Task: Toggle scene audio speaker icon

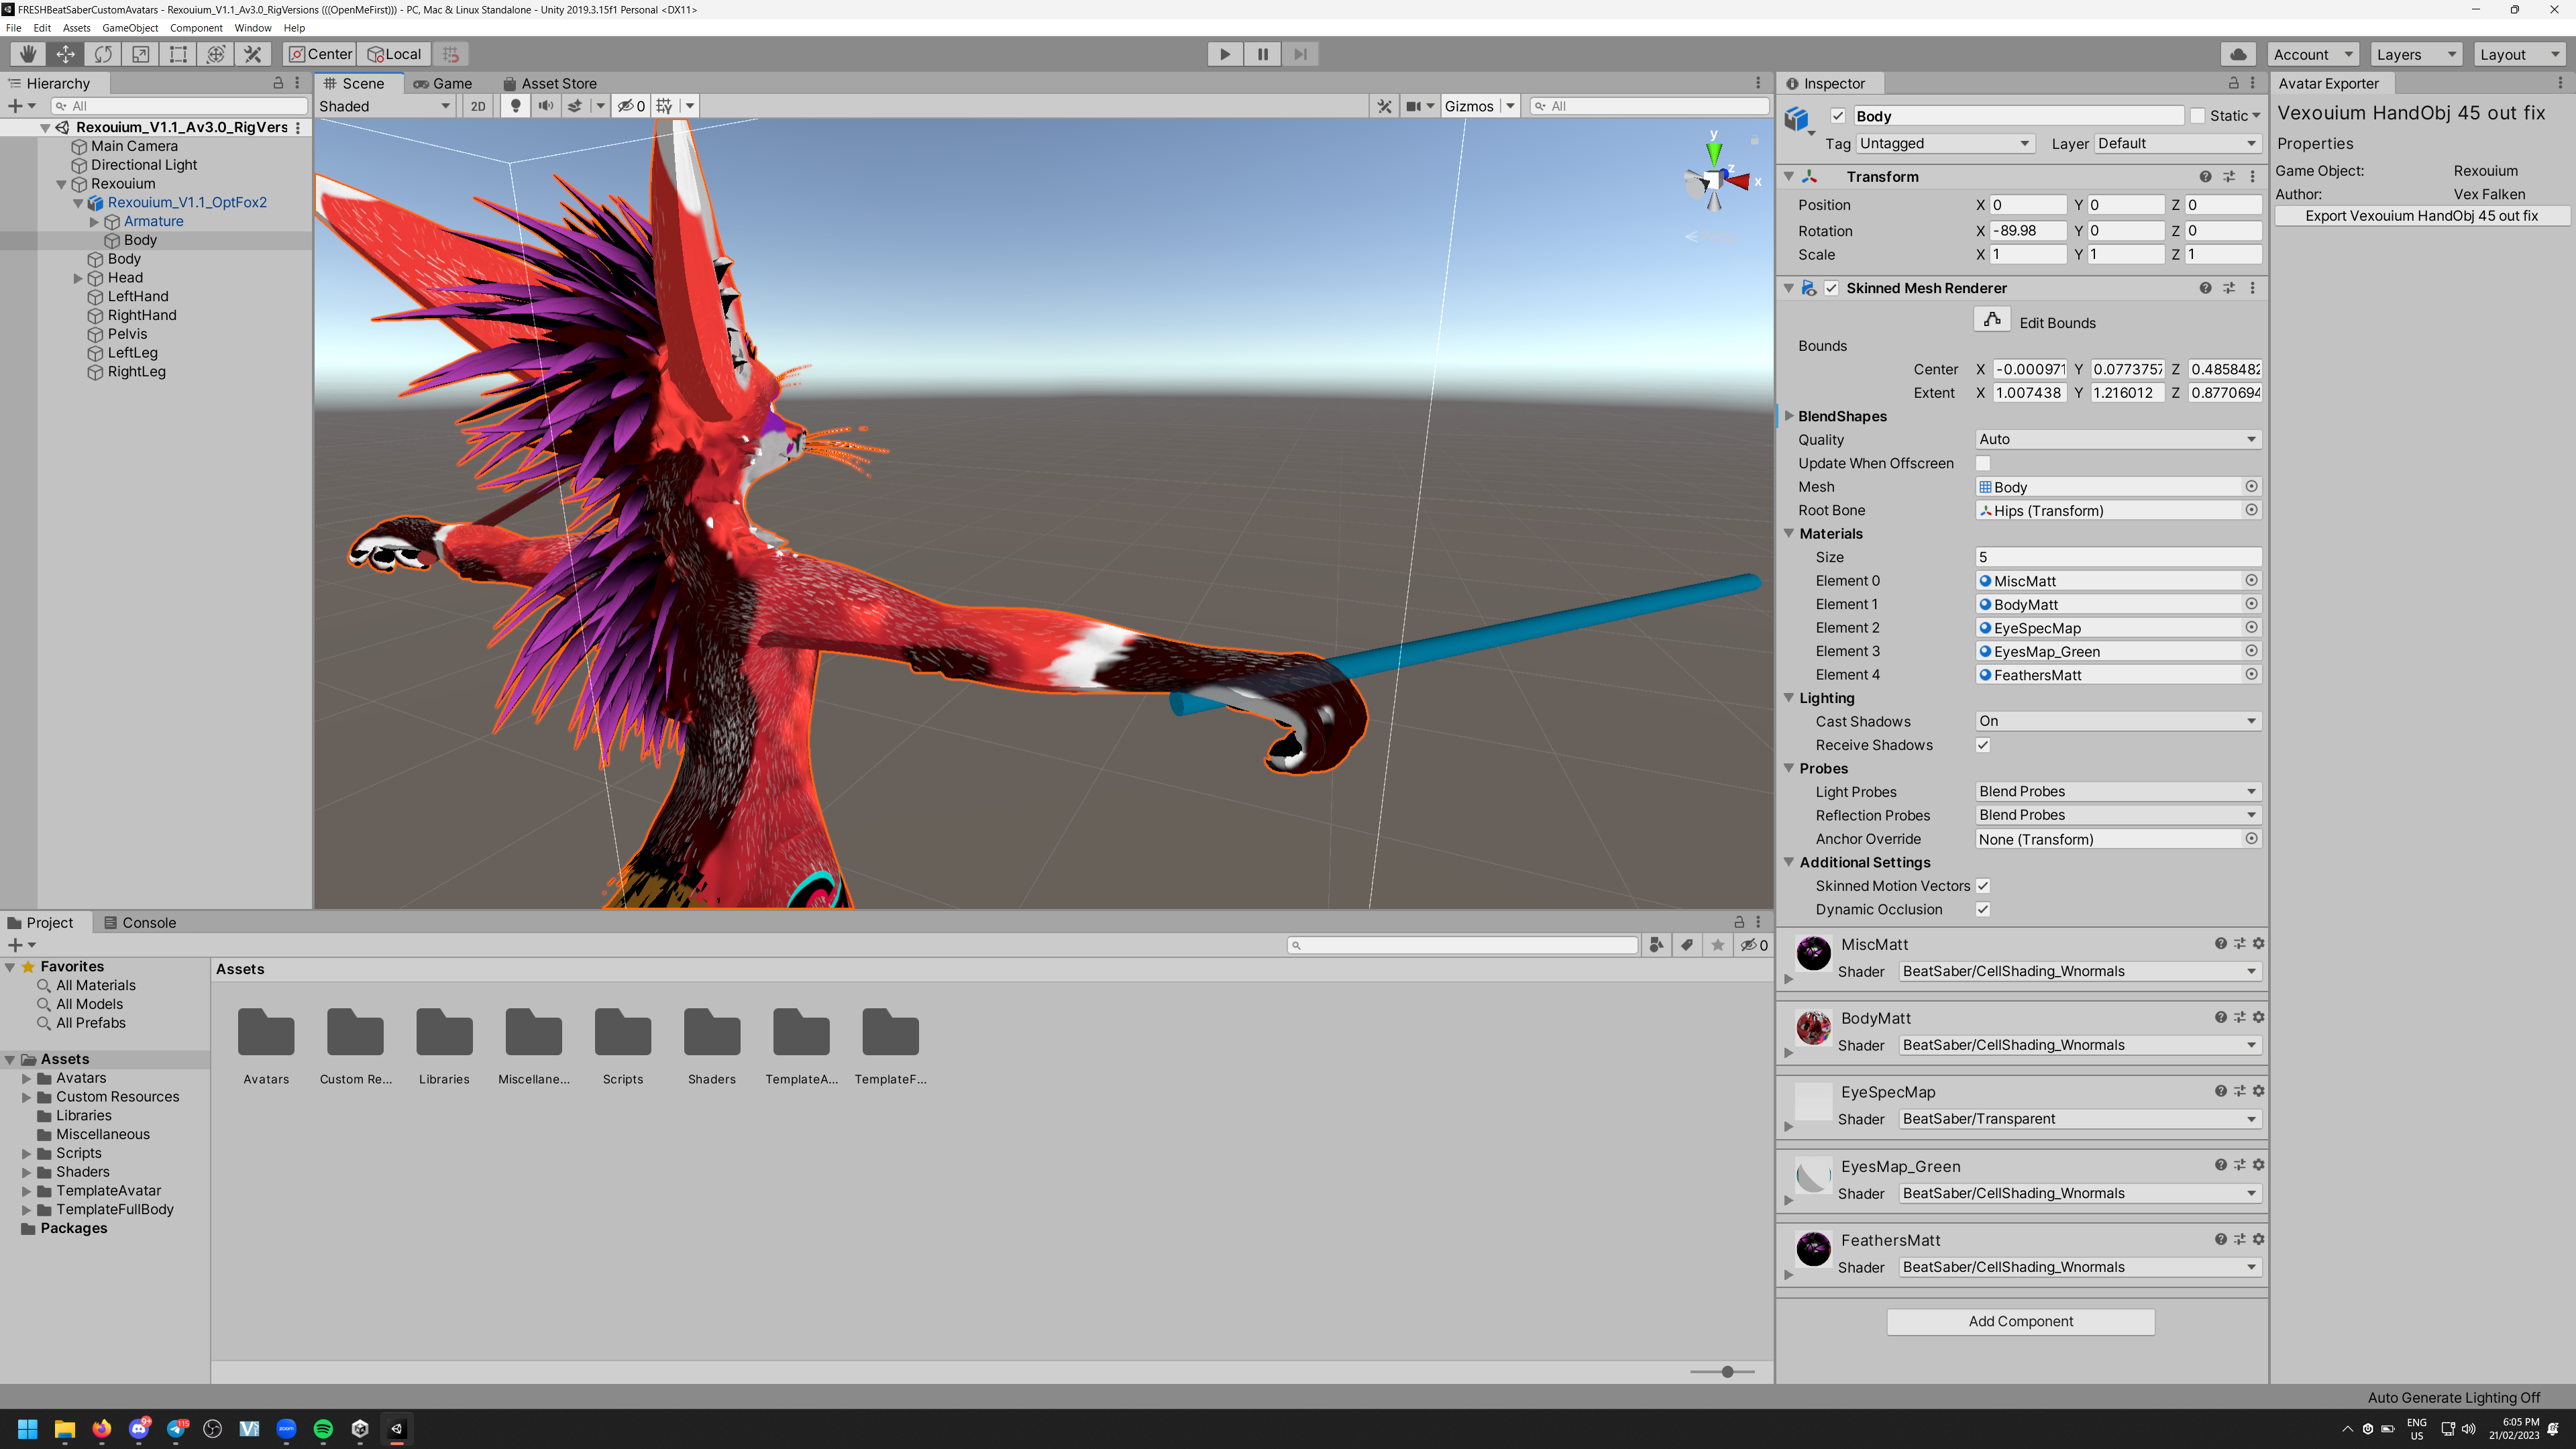Action: (x=545, y=106)
